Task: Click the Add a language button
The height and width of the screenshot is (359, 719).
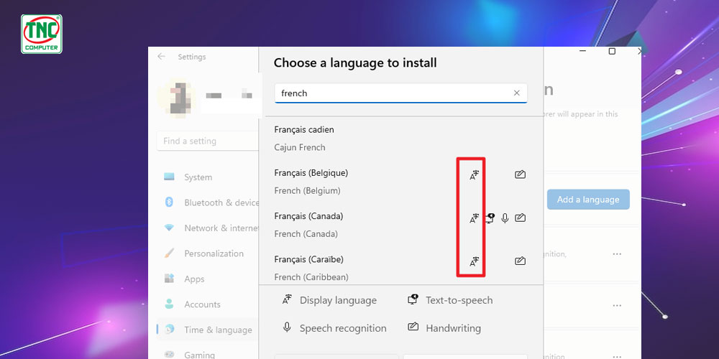Action: (x=588, y=200)
